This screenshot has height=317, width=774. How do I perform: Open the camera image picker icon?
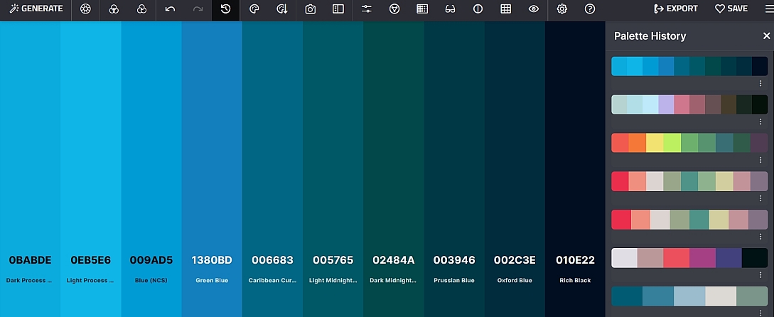point(310,9)
